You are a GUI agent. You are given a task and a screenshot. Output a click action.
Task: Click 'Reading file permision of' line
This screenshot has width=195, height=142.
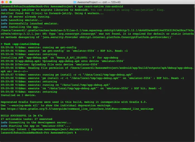(97, 68)
